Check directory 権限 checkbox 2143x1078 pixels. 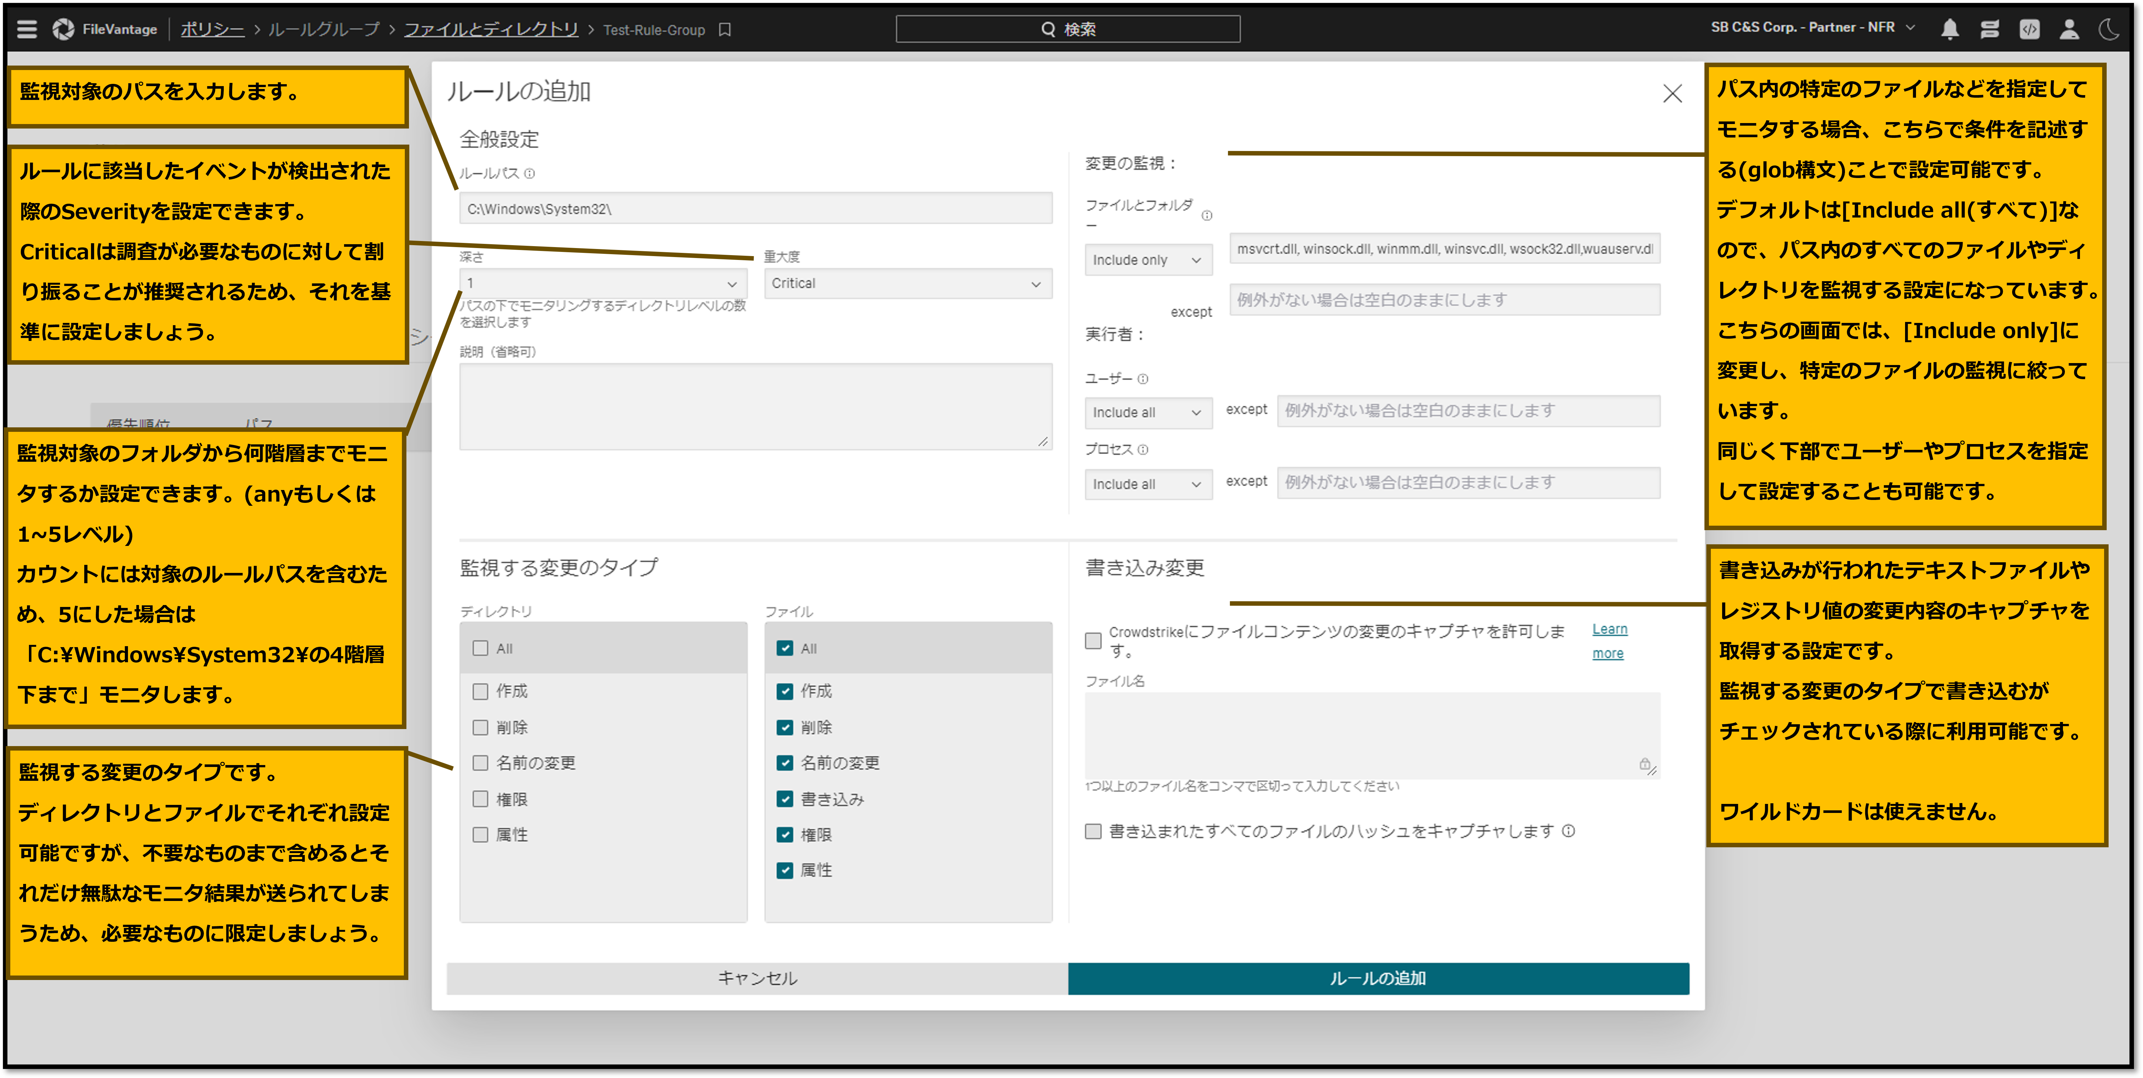click(x=480, y=799)
